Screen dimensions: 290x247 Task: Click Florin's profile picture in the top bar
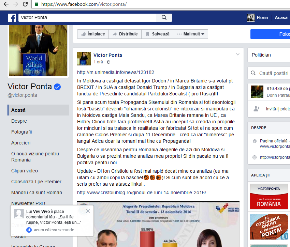tap(251, 18)
